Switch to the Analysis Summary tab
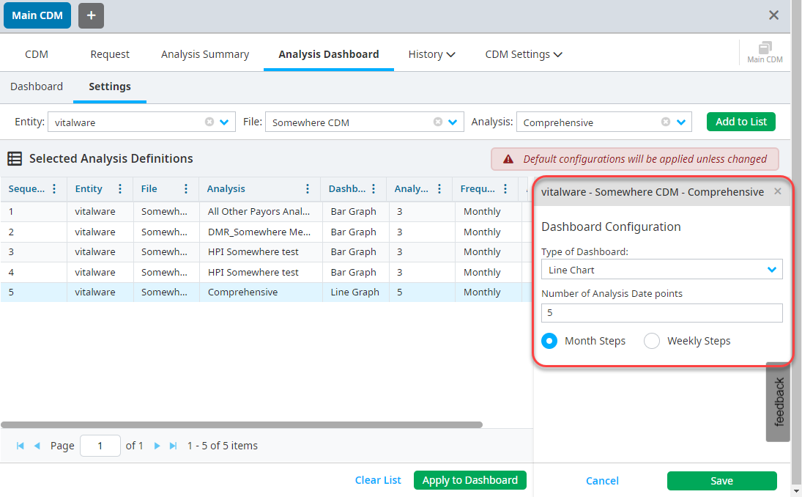The width and height of the screenshot is (802, 497). point(205,54)
